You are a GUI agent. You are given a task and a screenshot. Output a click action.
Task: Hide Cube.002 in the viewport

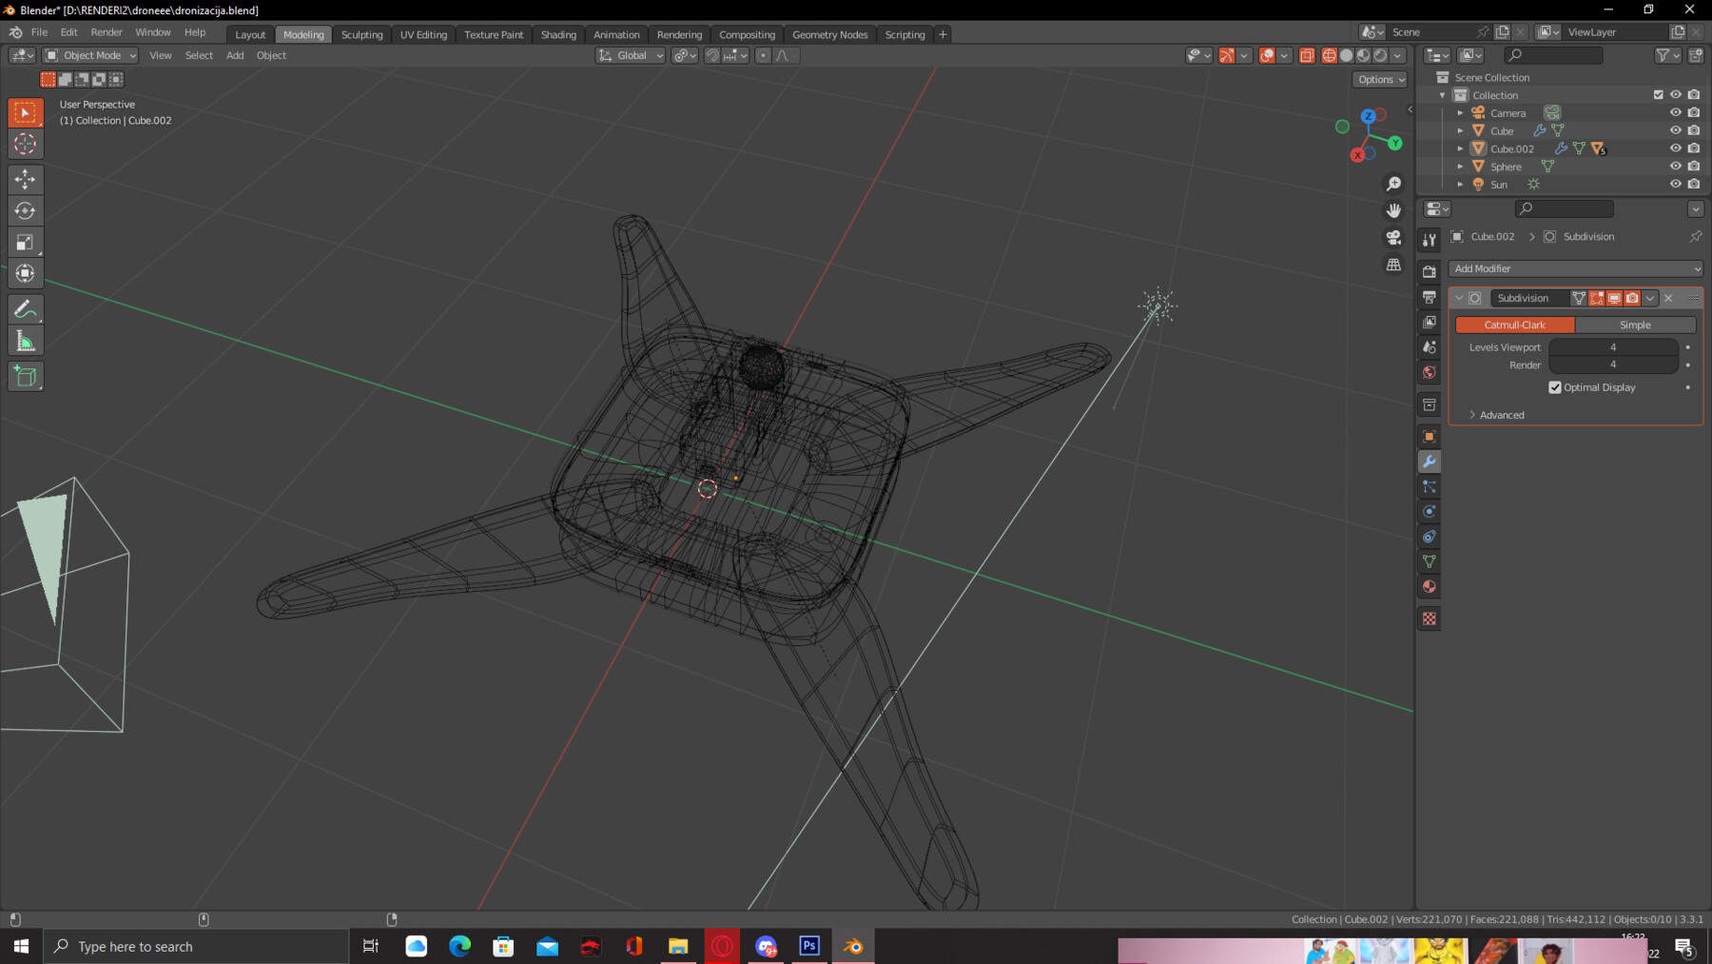1675,148
